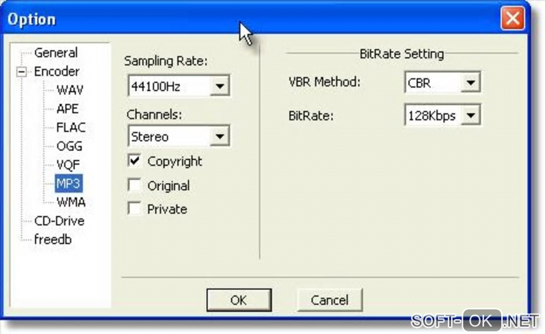Tick the Private checkbox
Viewport: 545px width, 334px height.
[135, 208]
